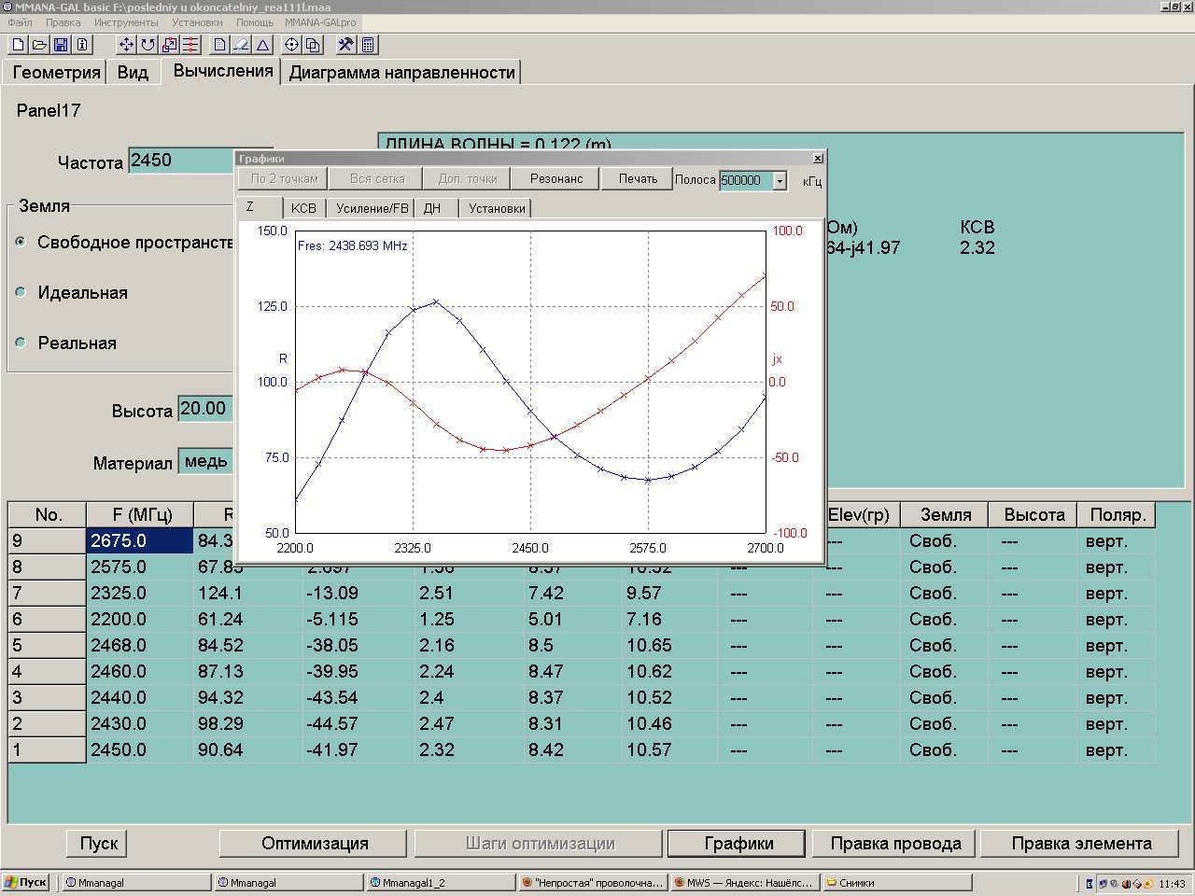
Task: Choose the Идеальная ground radio button
Action: (21, 292)
